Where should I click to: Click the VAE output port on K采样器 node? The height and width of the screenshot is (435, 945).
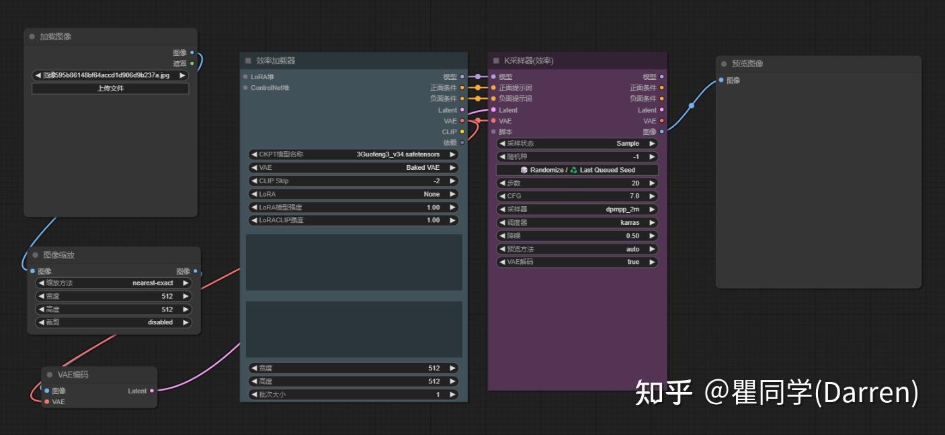662,121
